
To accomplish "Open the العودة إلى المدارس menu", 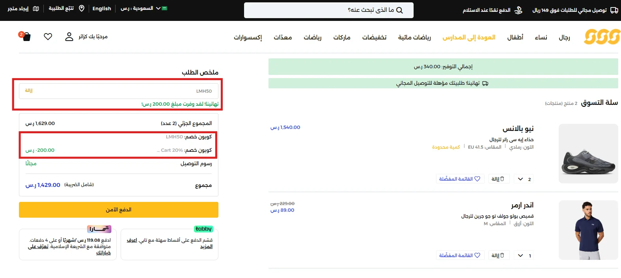I will coord(469,37).
